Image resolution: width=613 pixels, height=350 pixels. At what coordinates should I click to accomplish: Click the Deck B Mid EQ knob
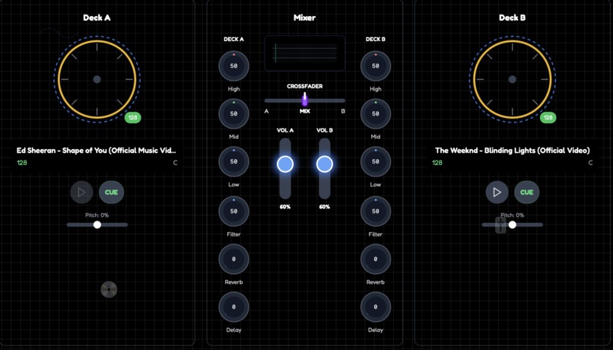(x=375, y=113)
